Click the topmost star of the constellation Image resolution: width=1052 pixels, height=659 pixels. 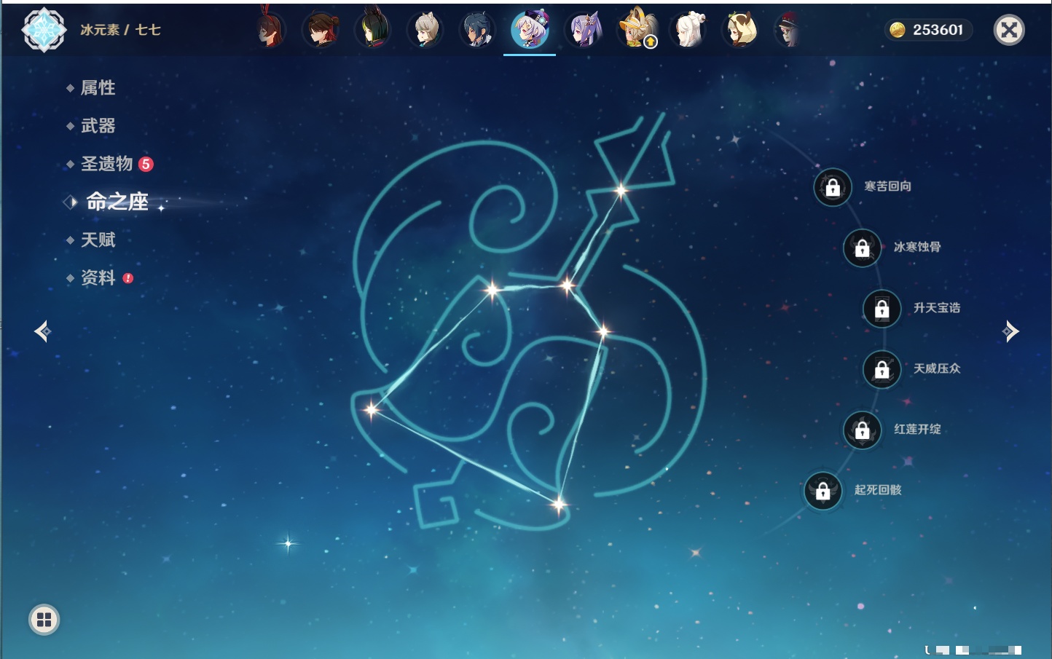[x=621, y=191]
